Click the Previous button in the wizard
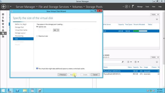 click(x=62, y=75)
